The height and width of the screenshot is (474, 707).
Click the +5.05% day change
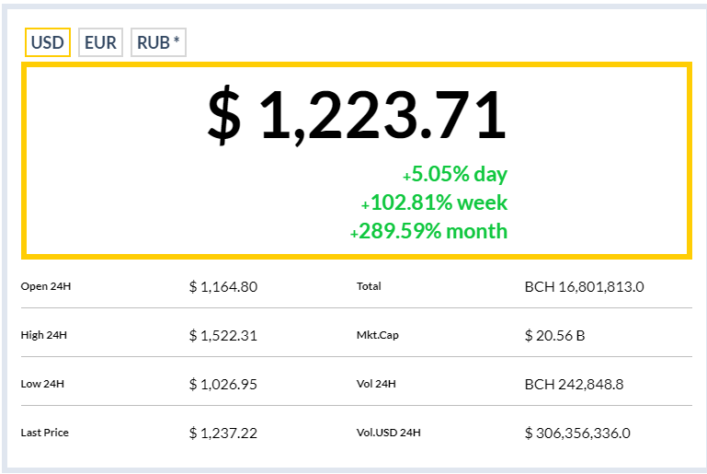click(x=455, y=174)
